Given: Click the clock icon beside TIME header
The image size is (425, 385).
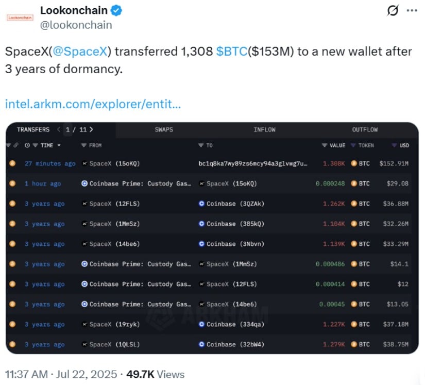Looking at the screenshot, I should click(27, 145).
